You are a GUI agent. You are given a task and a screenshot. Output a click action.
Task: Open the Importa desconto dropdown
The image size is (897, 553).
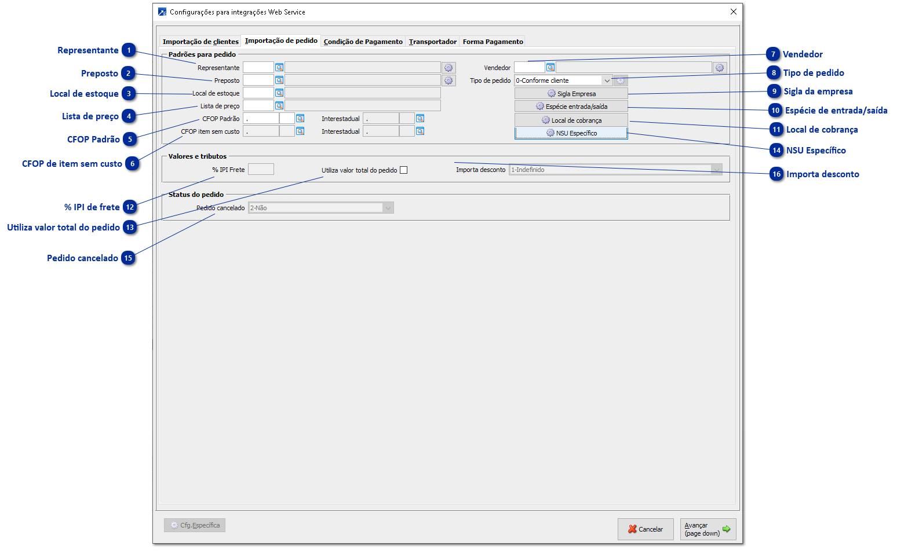click(717, 170)
